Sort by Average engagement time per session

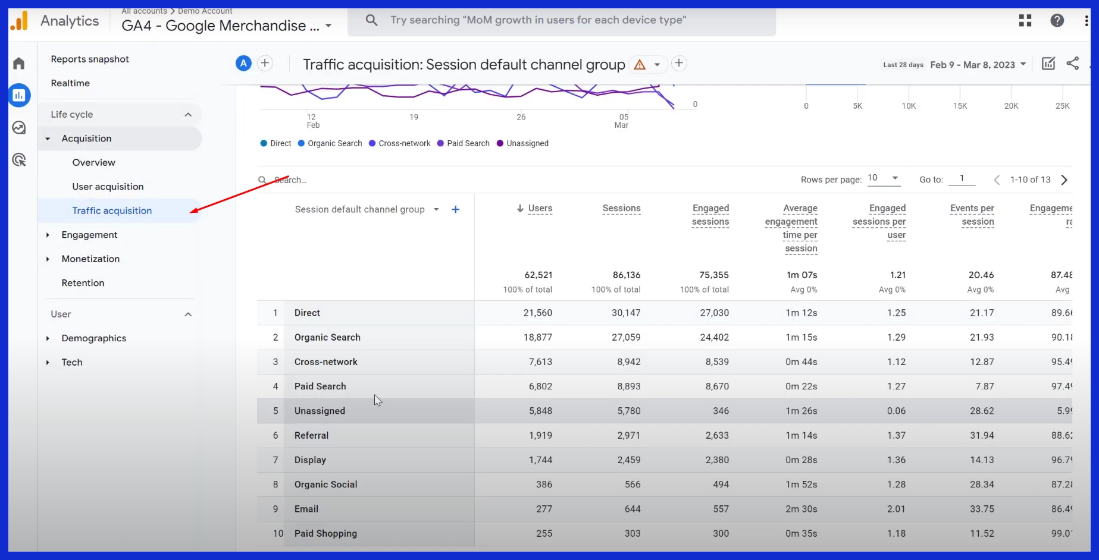[x=791, y=228]
